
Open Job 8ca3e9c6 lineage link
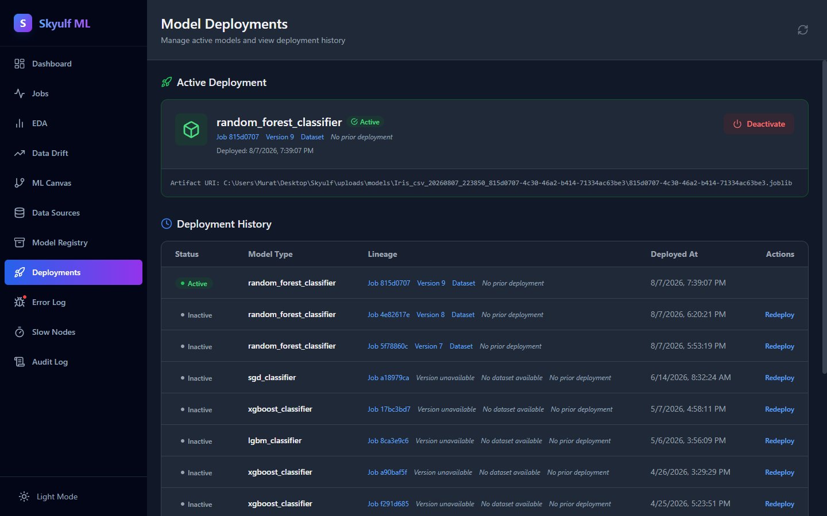pos(388,441)
